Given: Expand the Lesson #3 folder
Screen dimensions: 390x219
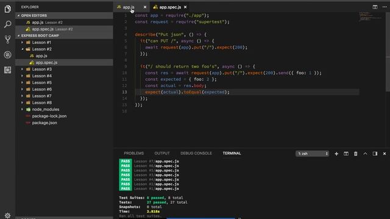Looking at the screenshot, I should click(64, 69).
